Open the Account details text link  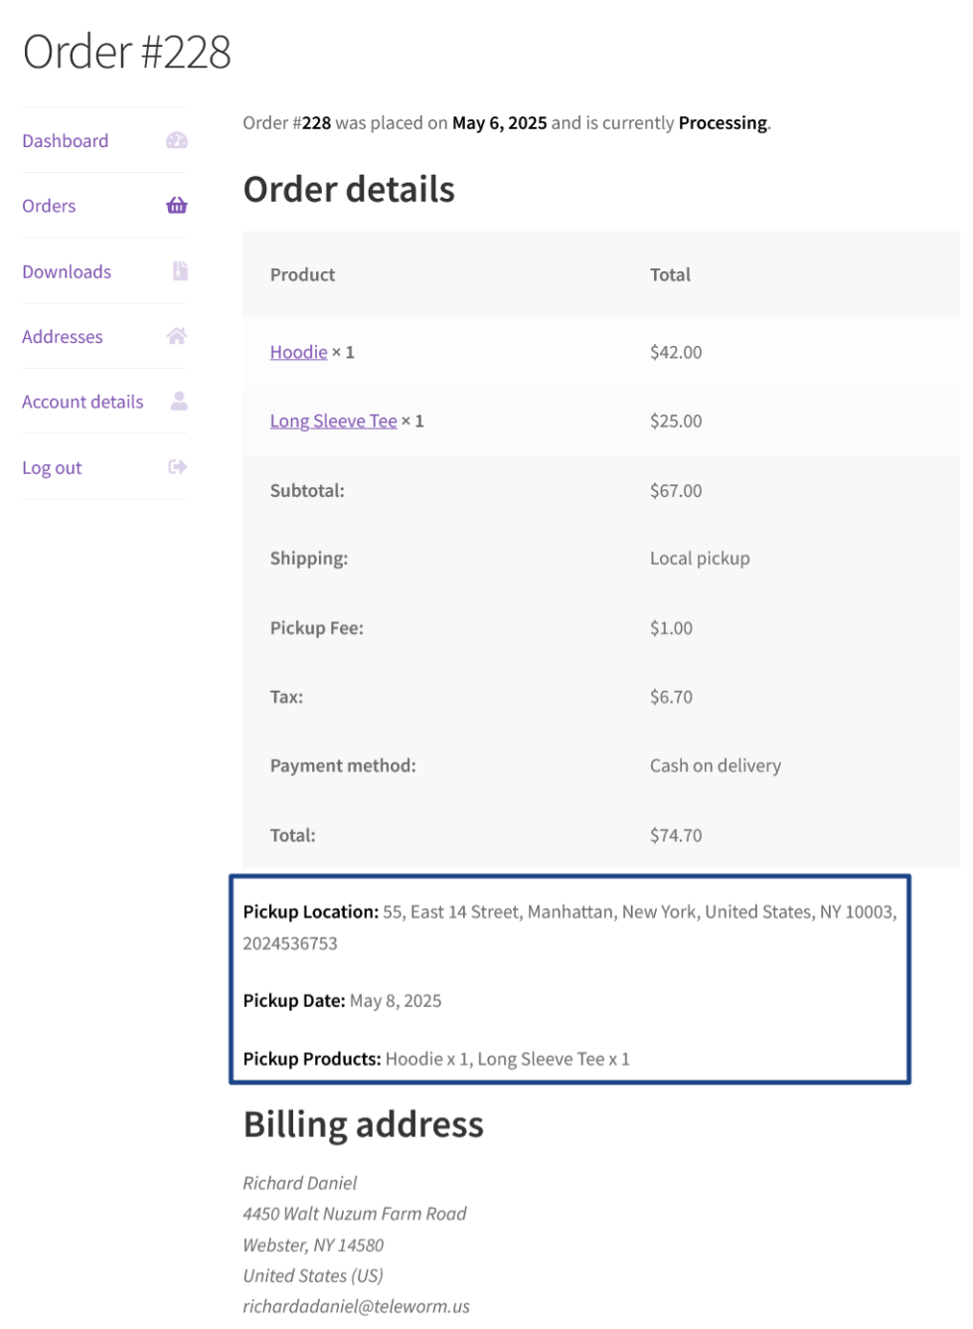(x=82, y=402)
